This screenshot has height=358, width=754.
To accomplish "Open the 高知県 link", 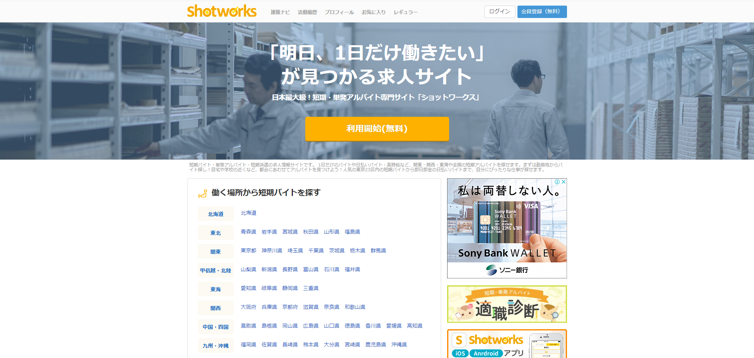I will [415, 326].
